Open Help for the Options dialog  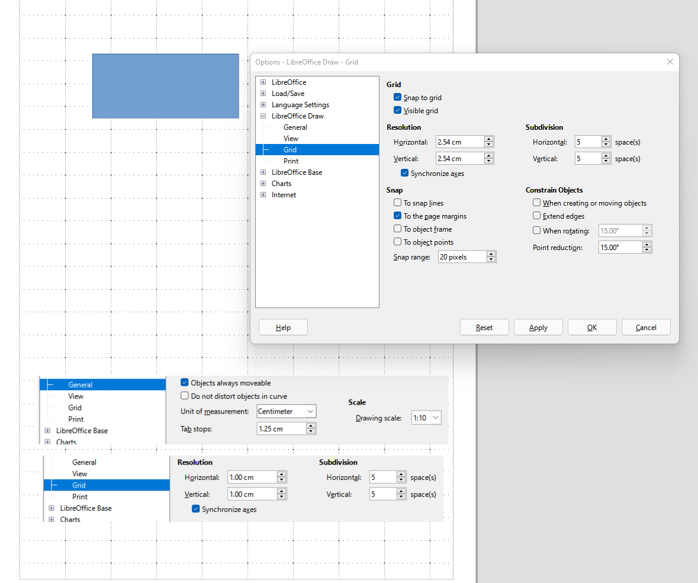click(283, 328)
